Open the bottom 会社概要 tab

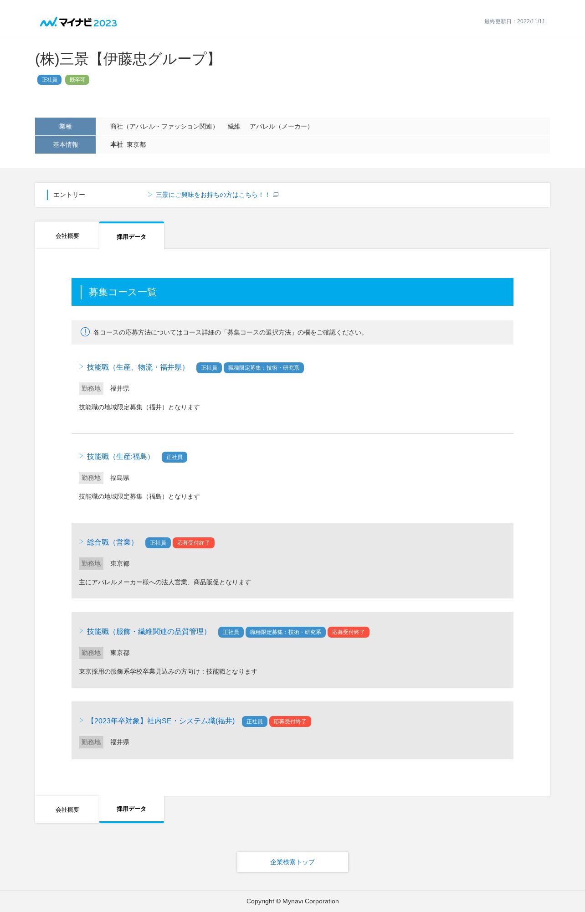[x=67, y=809]
